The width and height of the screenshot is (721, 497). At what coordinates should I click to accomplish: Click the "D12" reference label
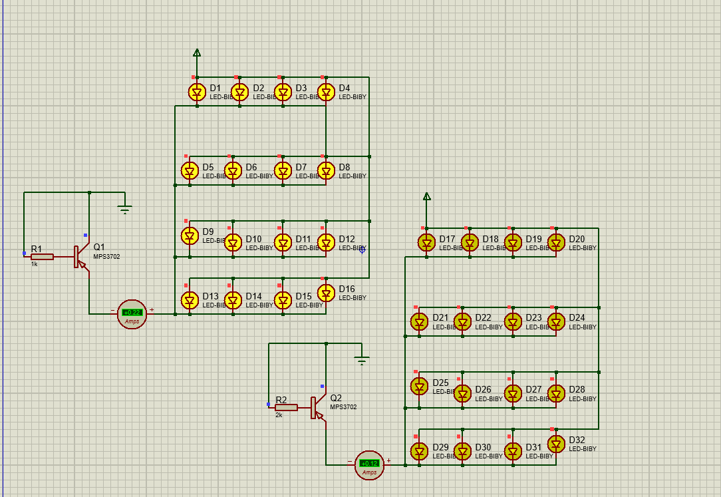point(347,239)
